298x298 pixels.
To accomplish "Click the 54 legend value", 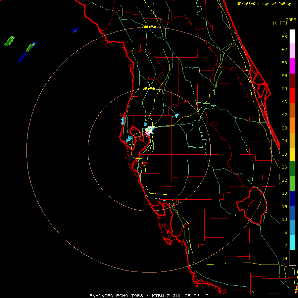I will [x=284, y=75].
